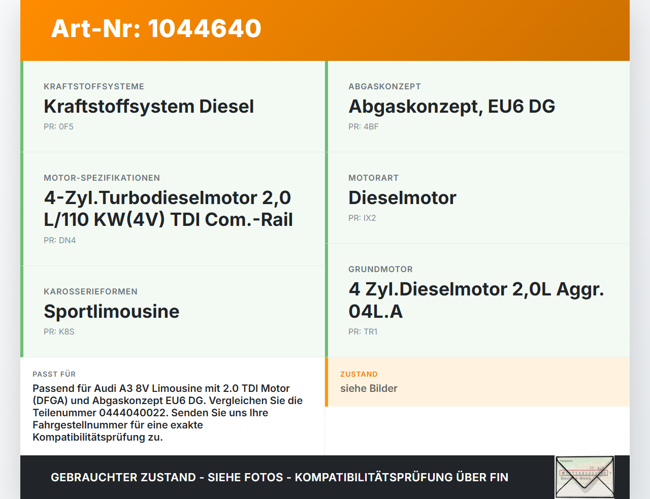The width and height of the screenshot is (650, 499).
Task: Click the 'GRUNDMOTOR' category label
Action: point(380,269)
